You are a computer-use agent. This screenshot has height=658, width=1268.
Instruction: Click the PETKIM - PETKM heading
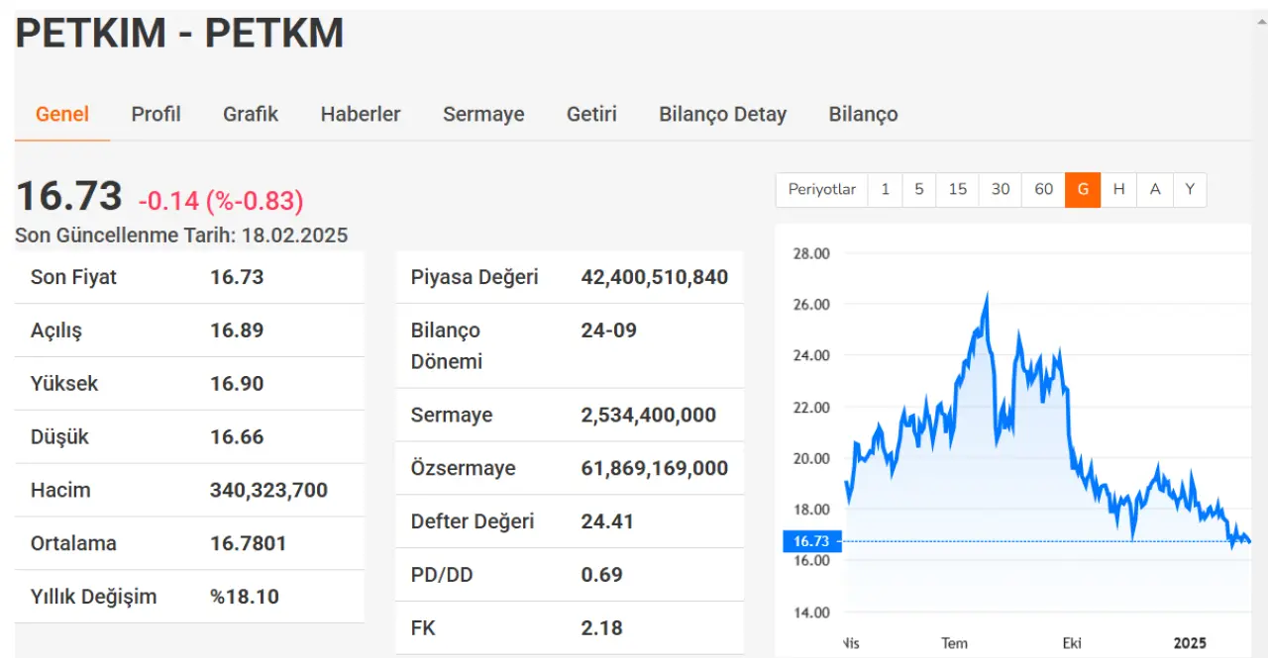pyautogui.click(x=179, y=34)
